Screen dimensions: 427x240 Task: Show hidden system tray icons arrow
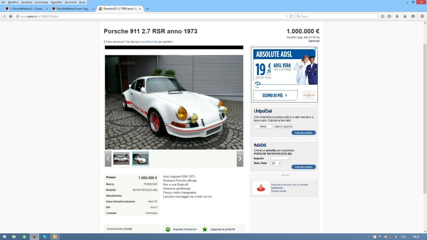(x=369, y=237)
